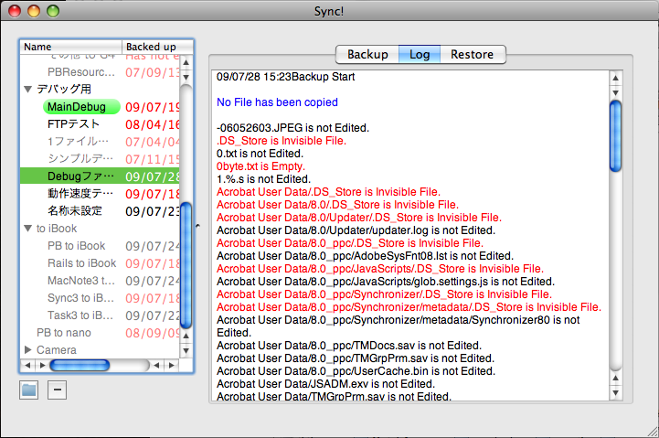Click the list's bottom scroll-down arrow
The height and width of the screenshot is (438, 659).
point(186,350)
